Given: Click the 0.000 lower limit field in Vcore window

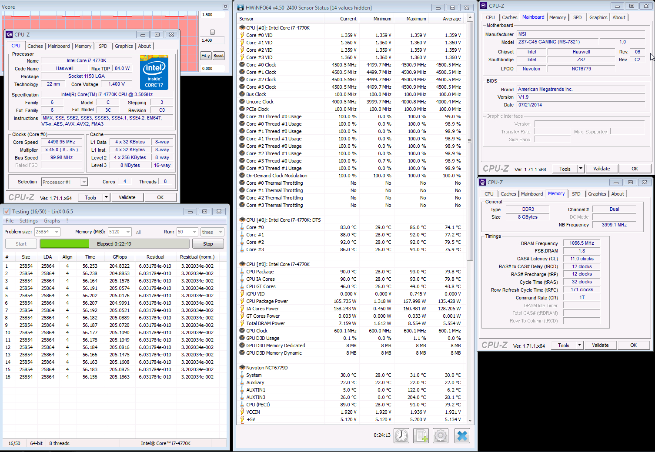Looking at the screenshot, I should tap(213, 69).
